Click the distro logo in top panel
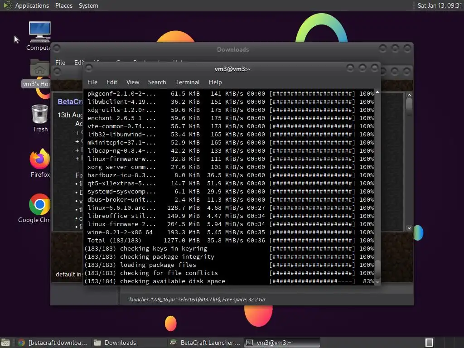The height and width of the screenshot is (348, 464). pos(7,5)
